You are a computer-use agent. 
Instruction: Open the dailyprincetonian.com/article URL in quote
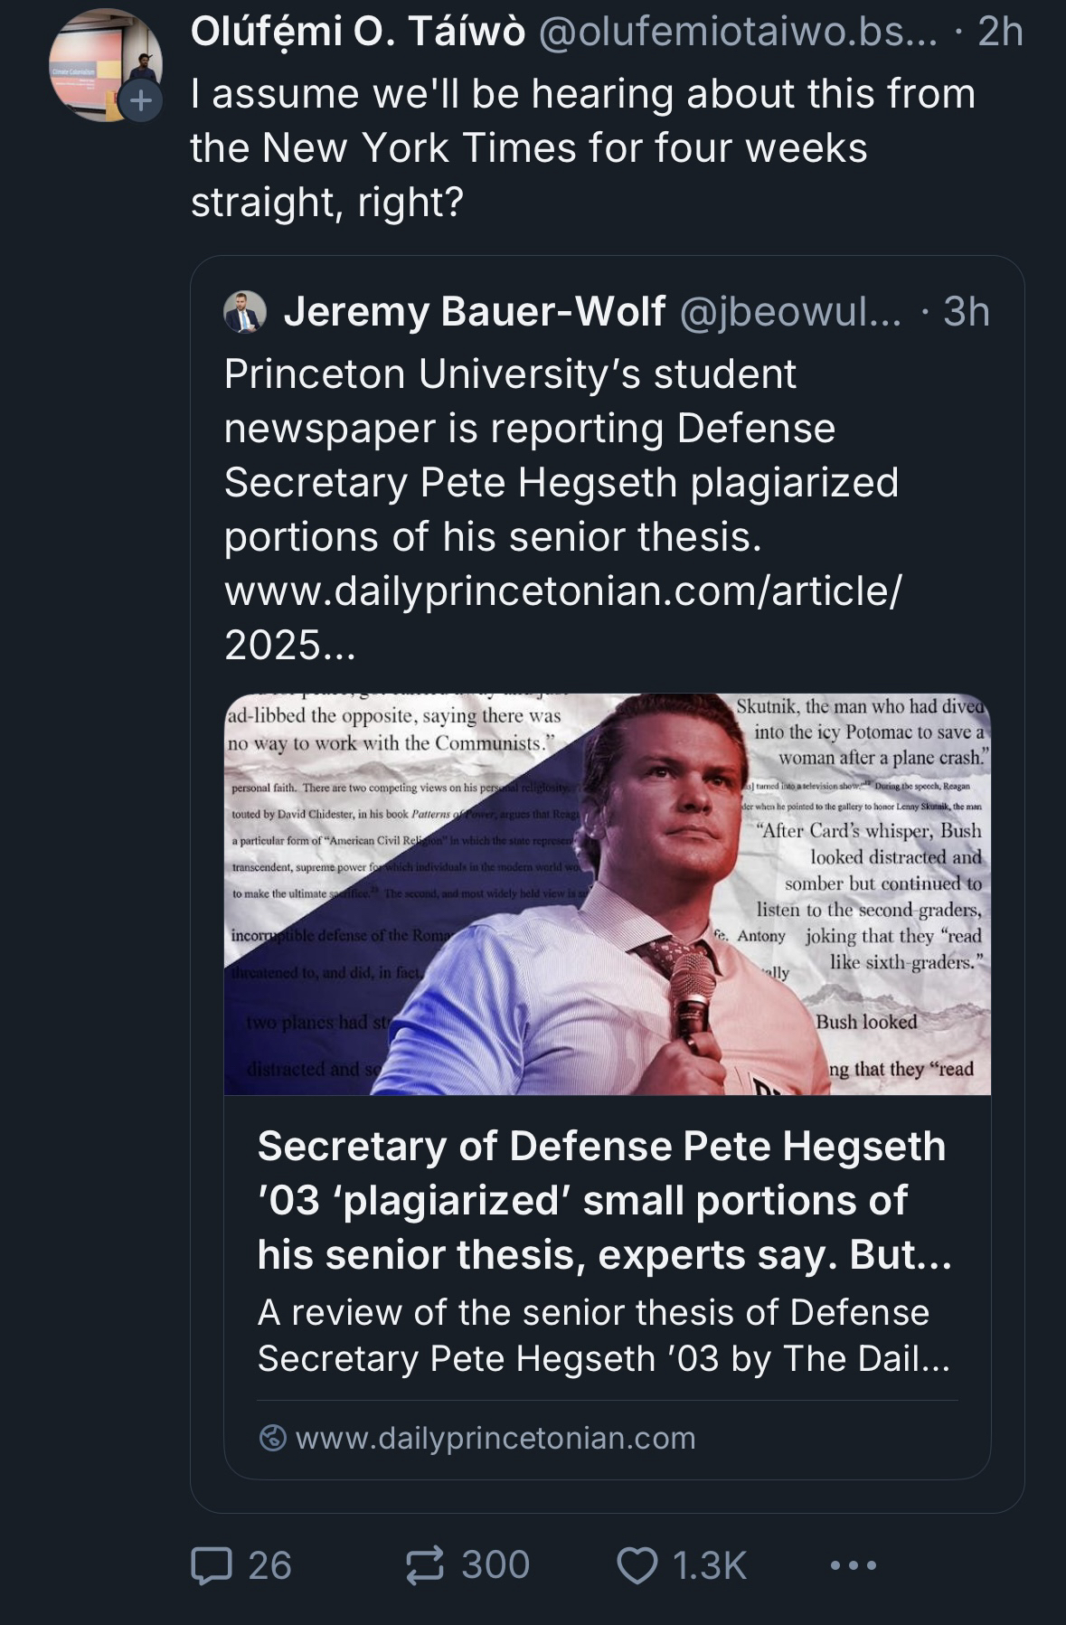562,591
